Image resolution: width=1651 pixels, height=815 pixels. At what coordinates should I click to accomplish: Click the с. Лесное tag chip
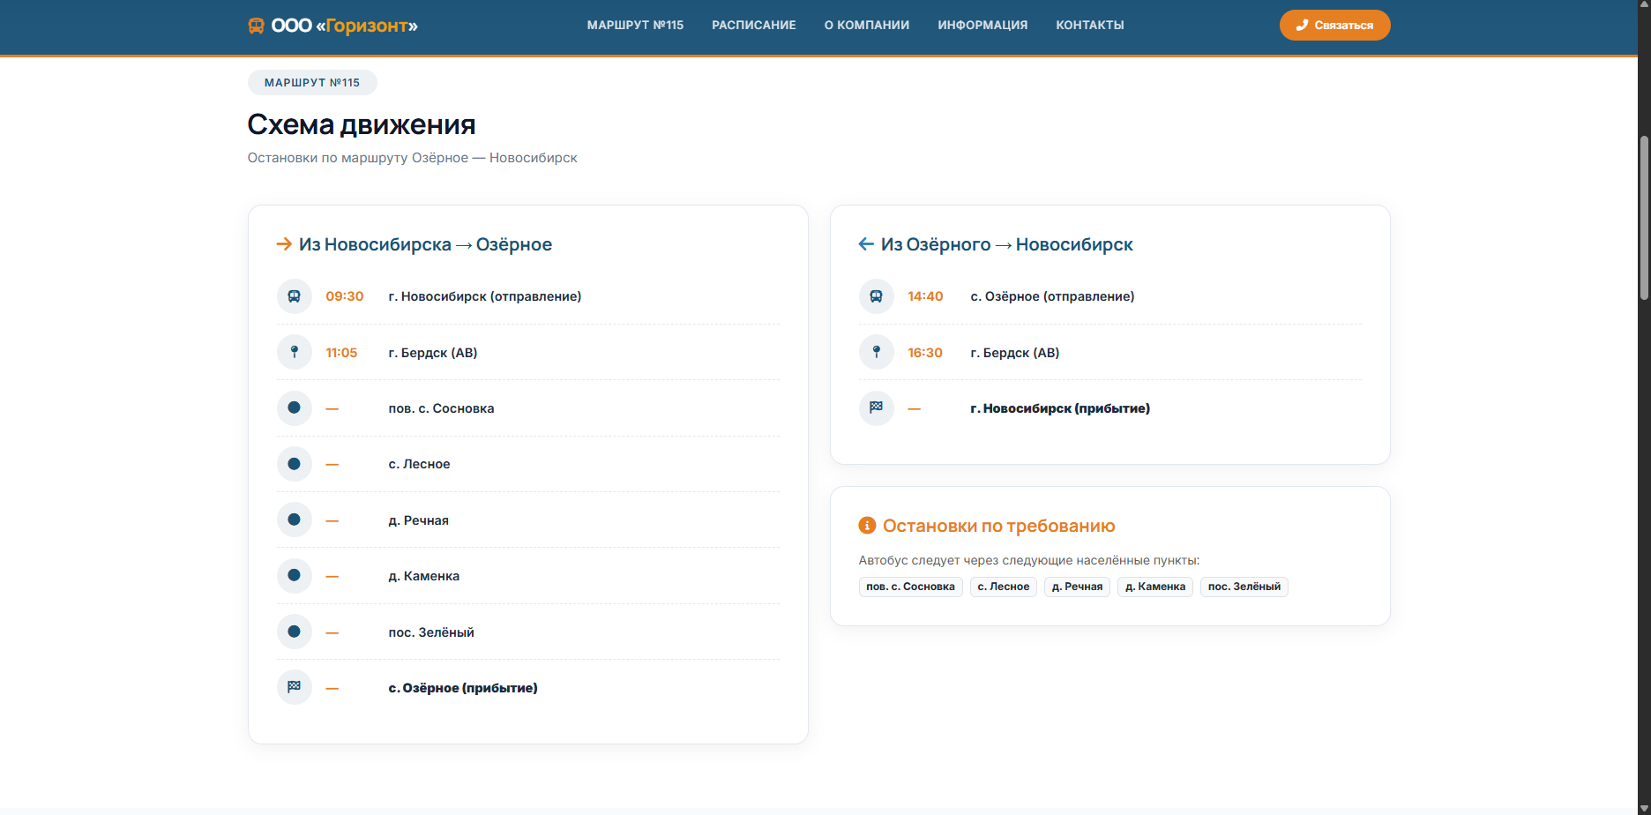click(1004, 587)
